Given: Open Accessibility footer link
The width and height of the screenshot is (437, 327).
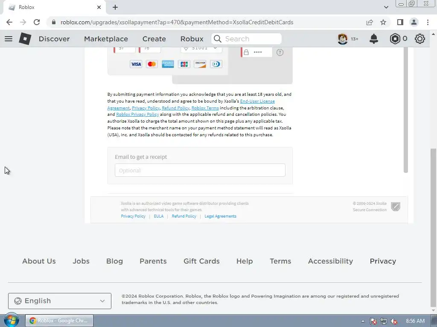Looking at the screenshot, I should (331, 261).
